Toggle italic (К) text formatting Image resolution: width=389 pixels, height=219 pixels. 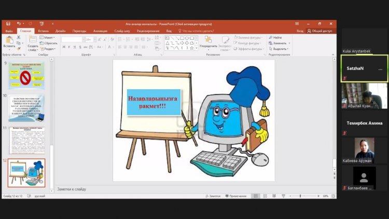coord(70,47)
